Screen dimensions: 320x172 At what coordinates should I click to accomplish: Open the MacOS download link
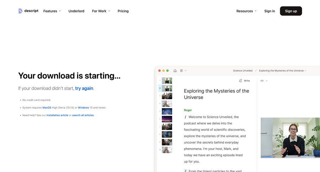pyautogui.click(x=47, y=108)
